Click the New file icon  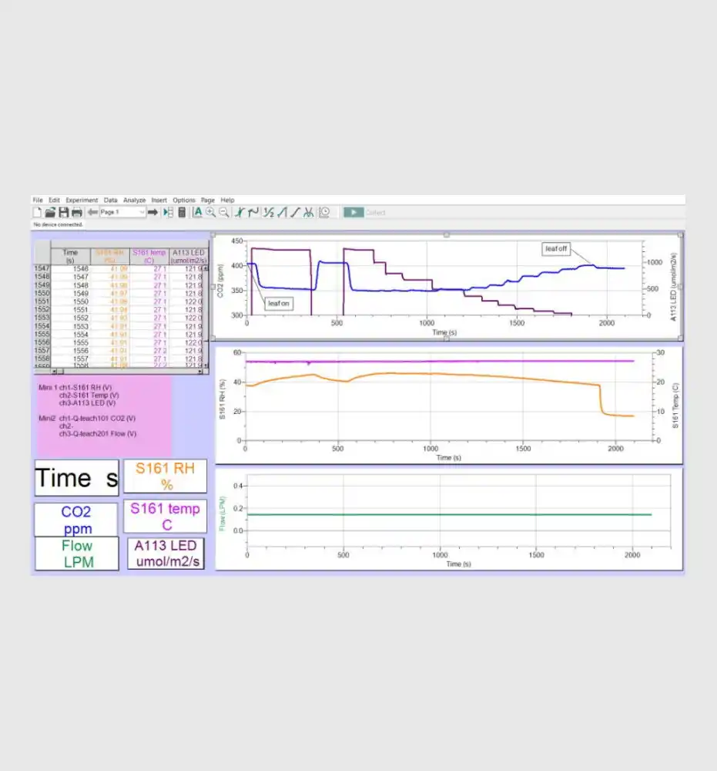37,212
